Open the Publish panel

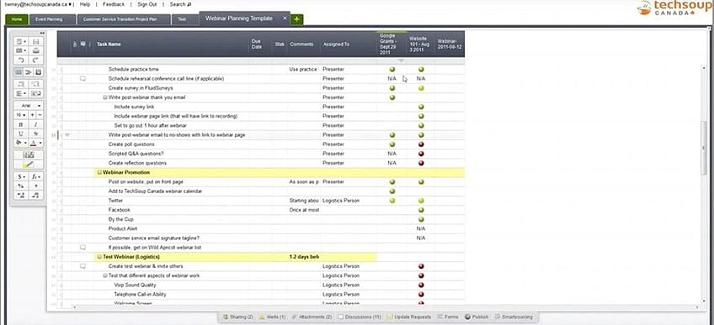pos(477,317)
